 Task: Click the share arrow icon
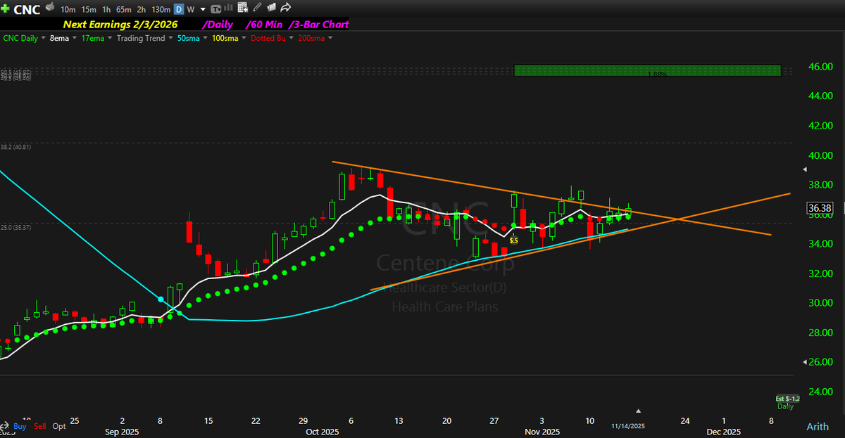tap(285, 8)
